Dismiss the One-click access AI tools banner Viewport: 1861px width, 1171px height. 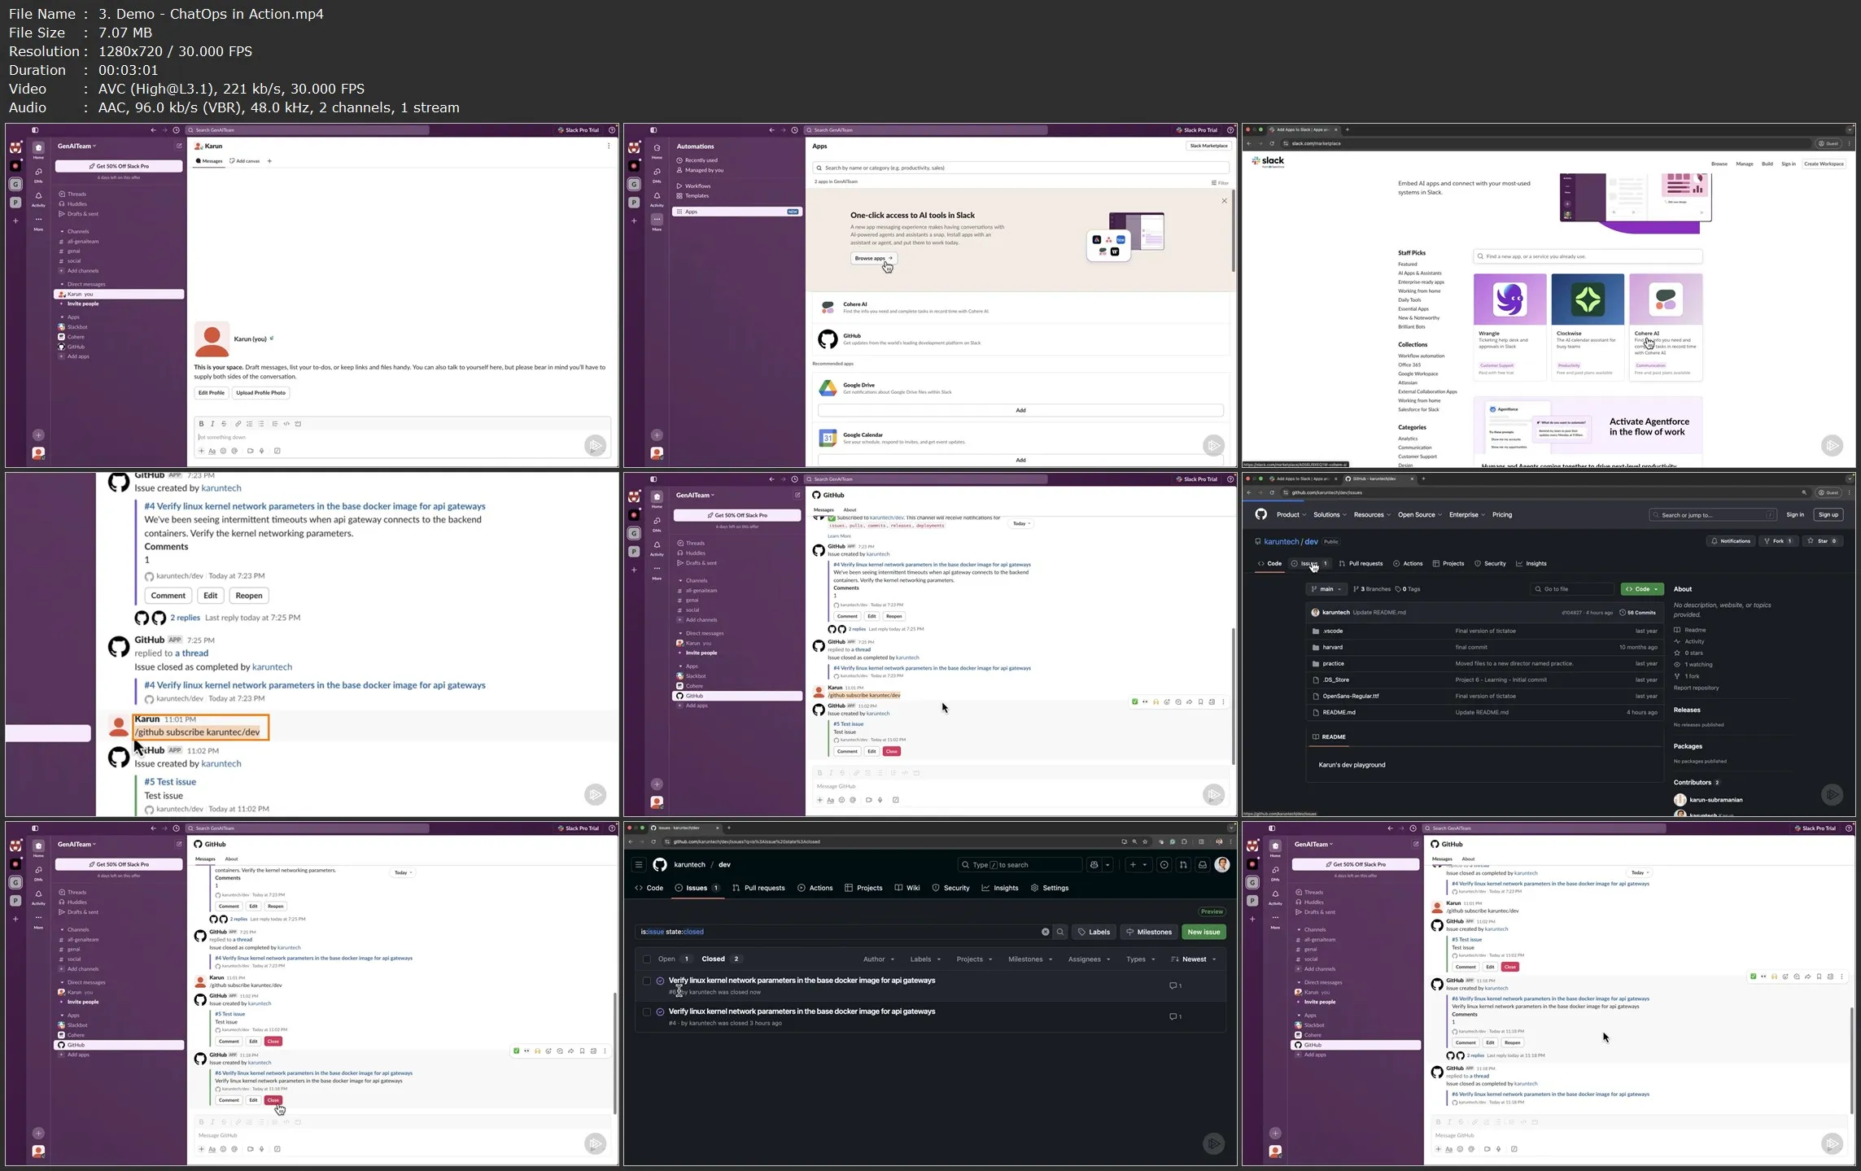click(1224, 201)
